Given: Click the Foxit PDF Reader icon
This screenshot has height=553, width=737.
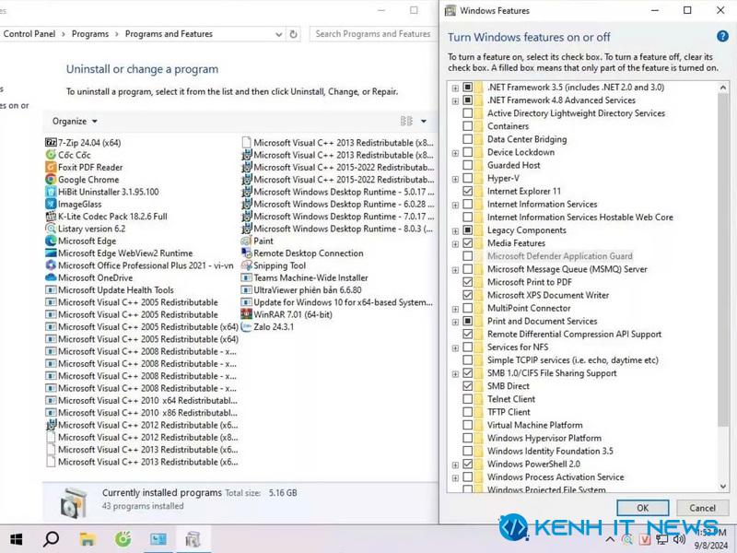Looking at the screenshot, I should (x=51, y=167).
